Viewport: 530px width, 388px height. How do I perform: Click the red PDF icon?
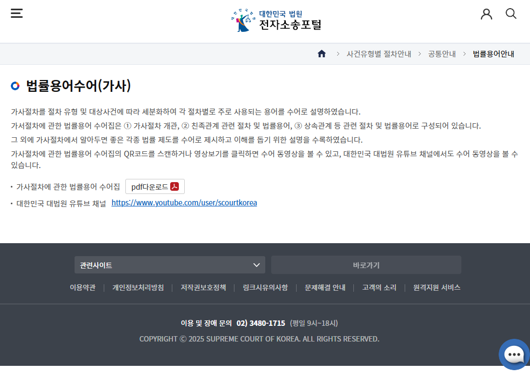coord(175,187)
